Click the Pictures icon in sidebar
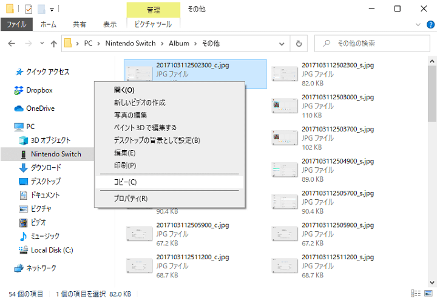437x301 pixels. 24,209
